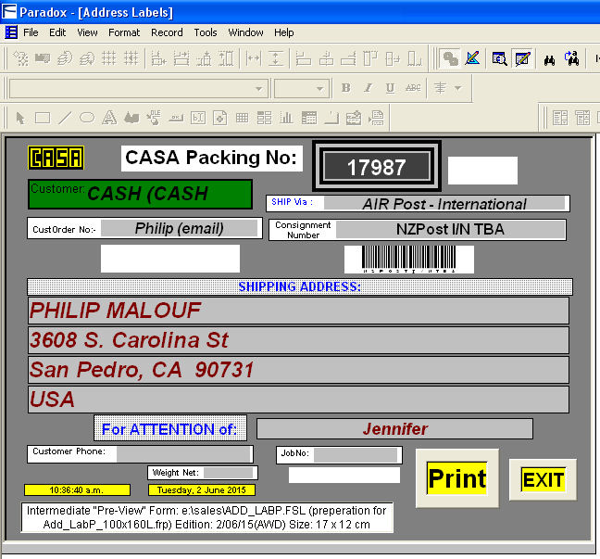Screen dimensions: 600x559
Task: Click the horizontal spacing arrows icon
Action: [254, 58]
